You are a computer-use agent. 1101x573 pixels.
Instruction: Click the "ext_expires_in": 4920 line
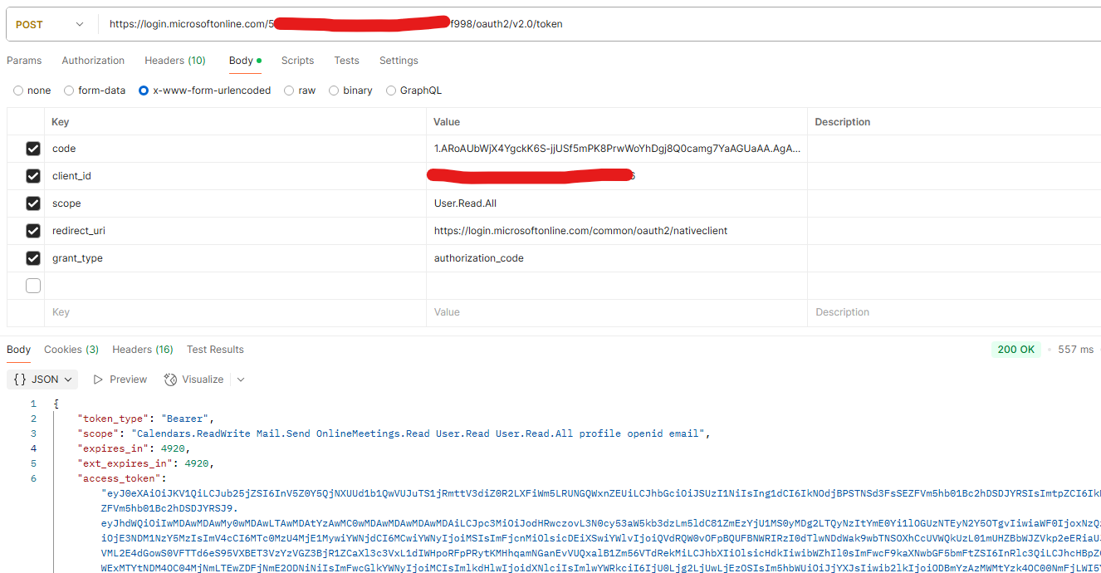coord(145,463)
